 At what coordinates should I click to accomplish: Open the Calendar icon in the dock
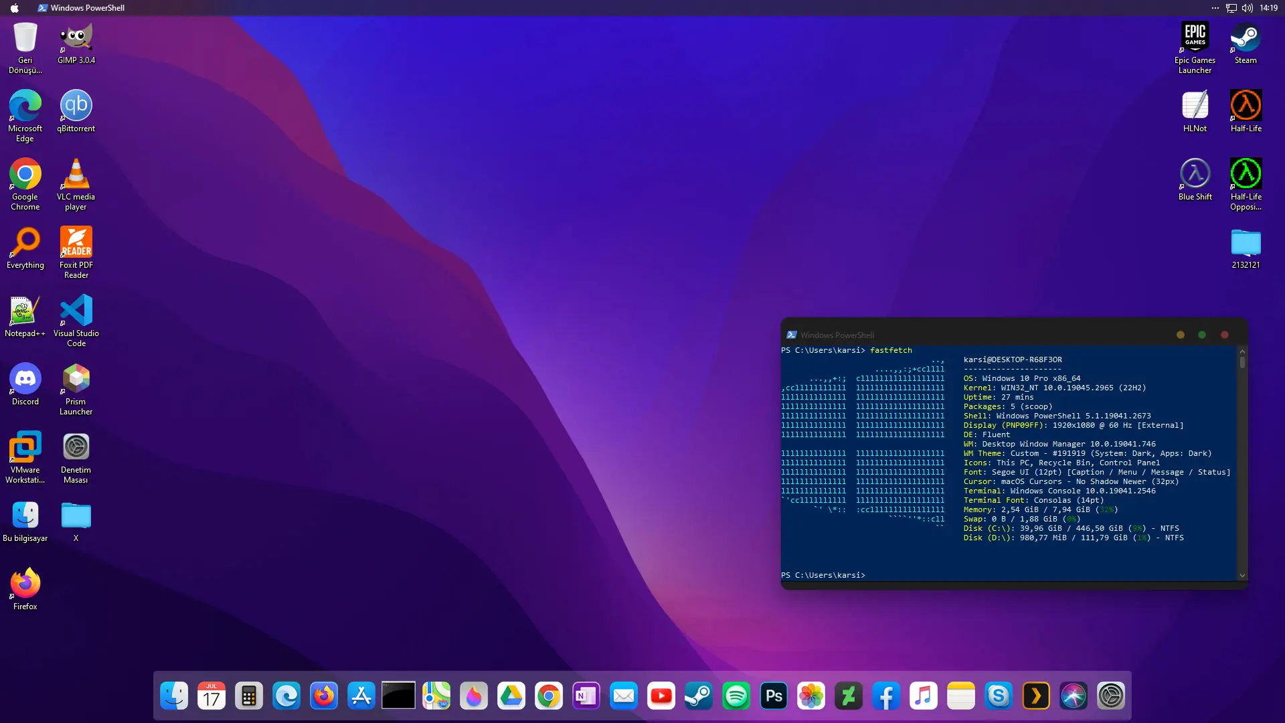[x=211, y=696]
